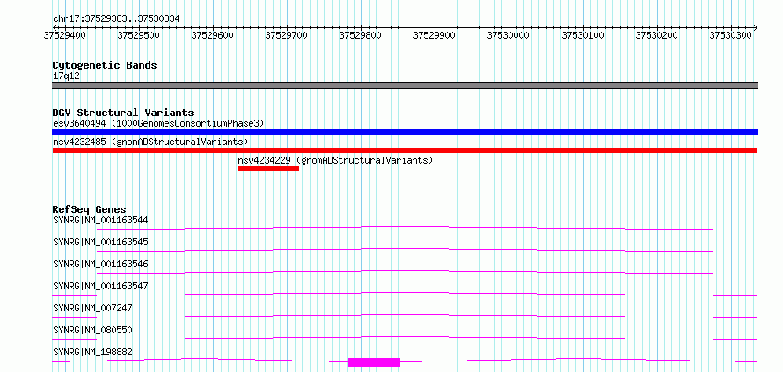
Task: Select the gray 17q12 cytogenetic band bar
Action: click(405, 85)
